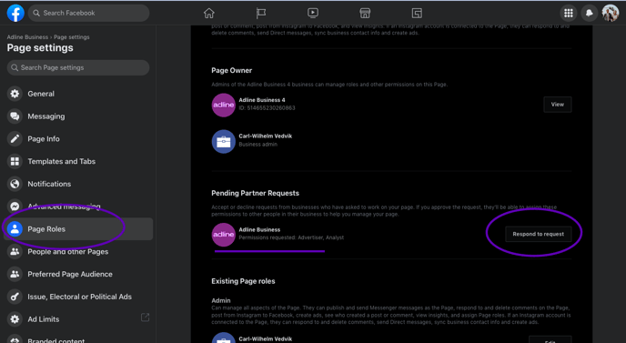Screen dimensions: 626x343
Task: Click the Preferred Page Audience icon
Action: (x=15, y=275)
